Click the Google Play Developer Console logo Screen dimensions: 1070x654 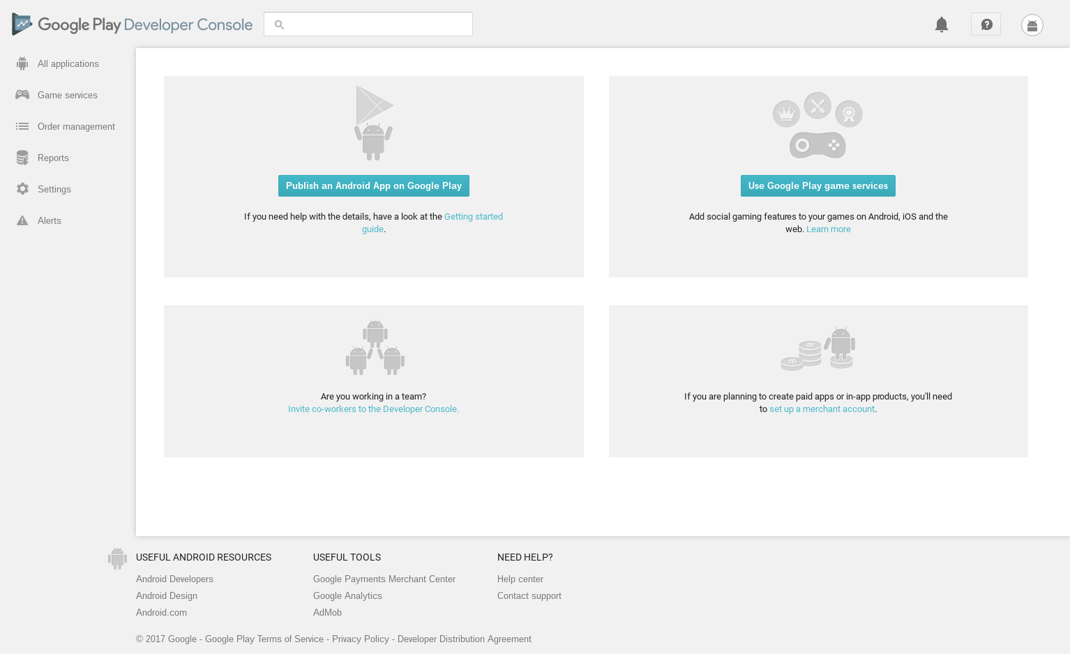[132, 24]
